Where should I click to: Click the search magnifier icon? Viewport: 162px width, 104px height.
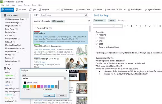(x=86, y=15)
